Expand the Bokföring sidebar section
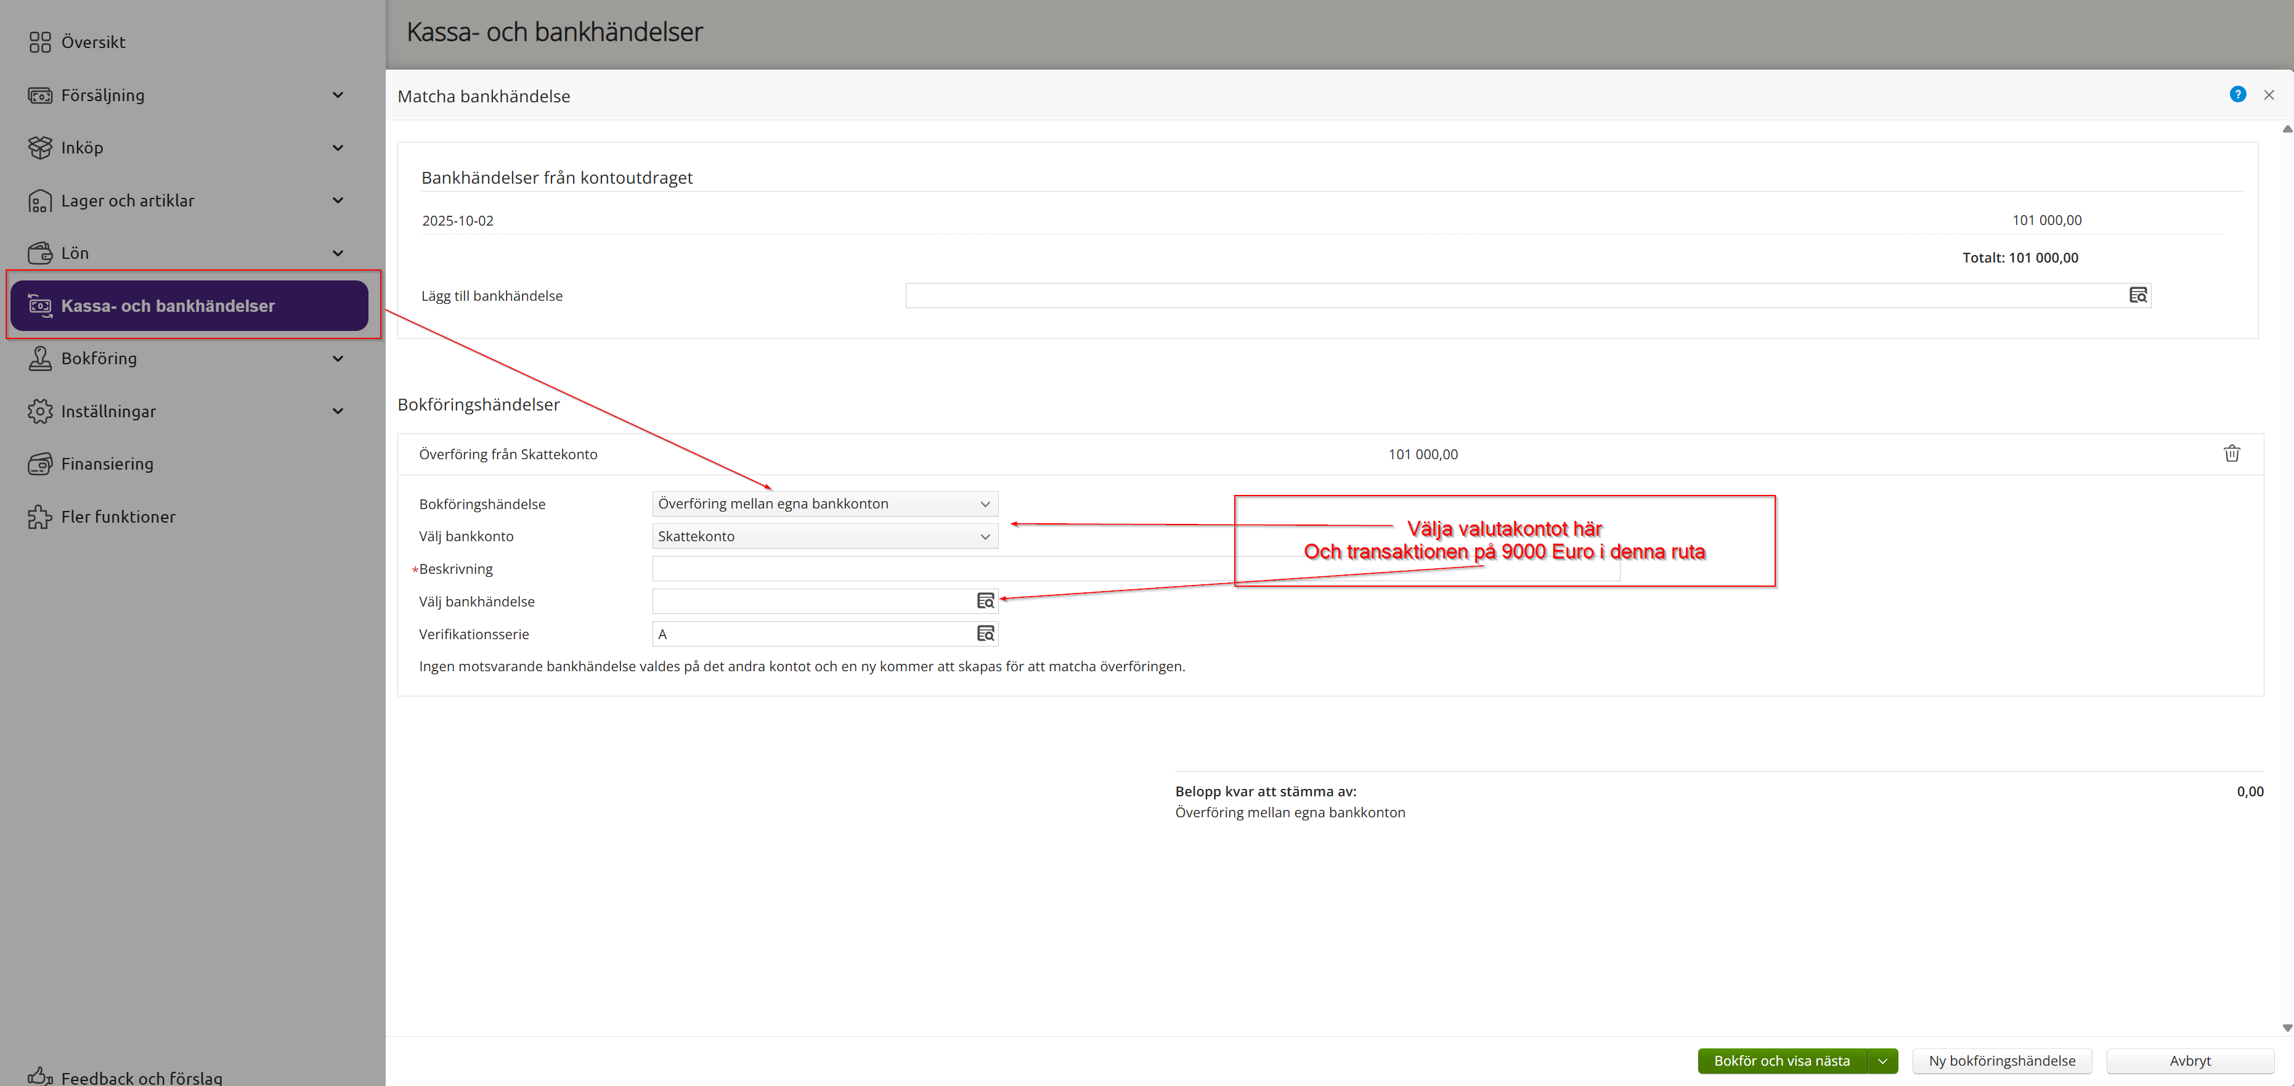The image size is (2294, 1086). (338, 358)
